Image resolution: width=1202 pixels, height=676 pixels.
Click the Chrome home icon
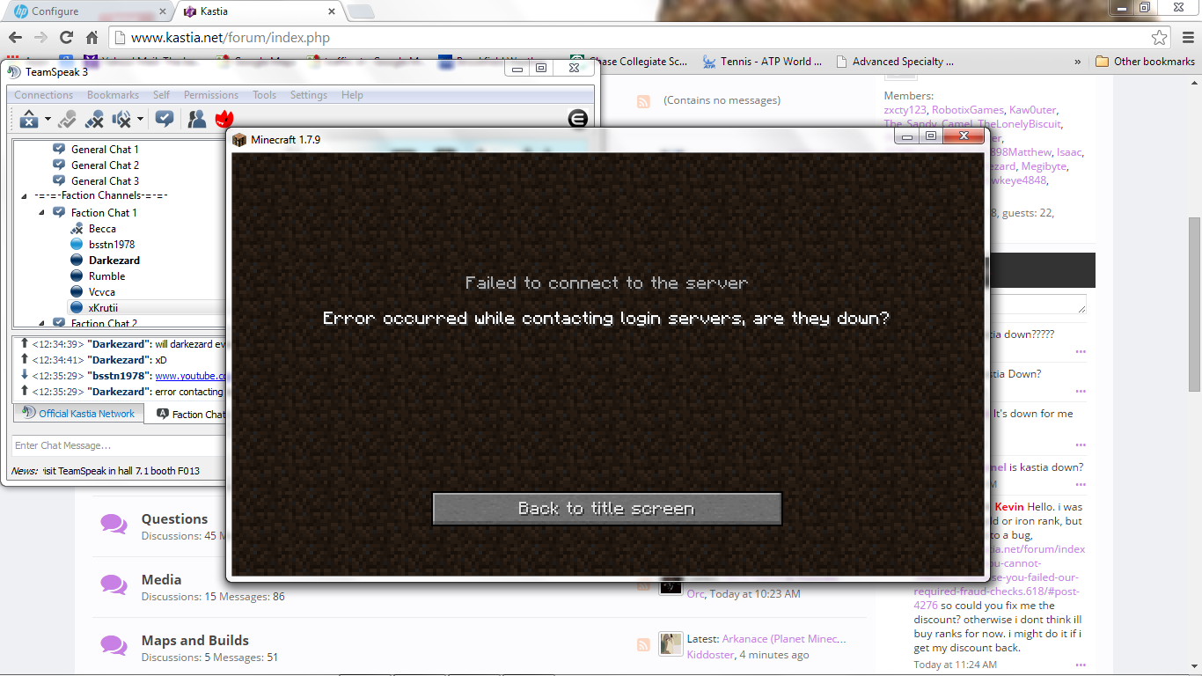click(x=92, y=38)
